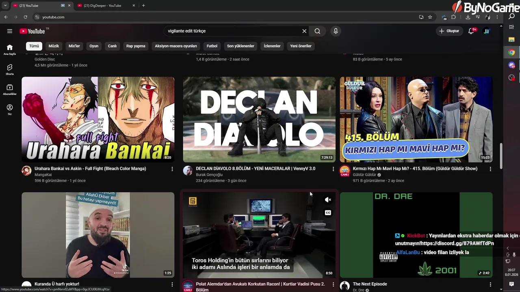Open the YouTube hamburger guide menu

click(10, 31)
